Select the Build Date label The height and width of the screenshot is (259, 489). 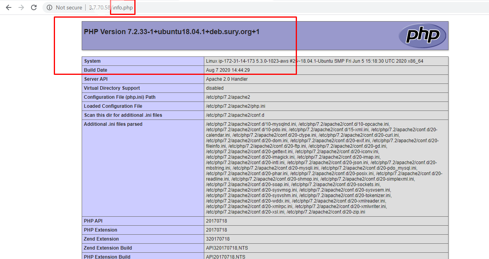tap(95, 70)
